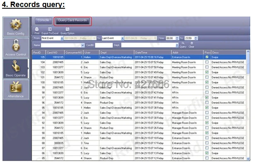Sort by the DateTime column header
Screen dimensions: 256x168
coord(153,53)
